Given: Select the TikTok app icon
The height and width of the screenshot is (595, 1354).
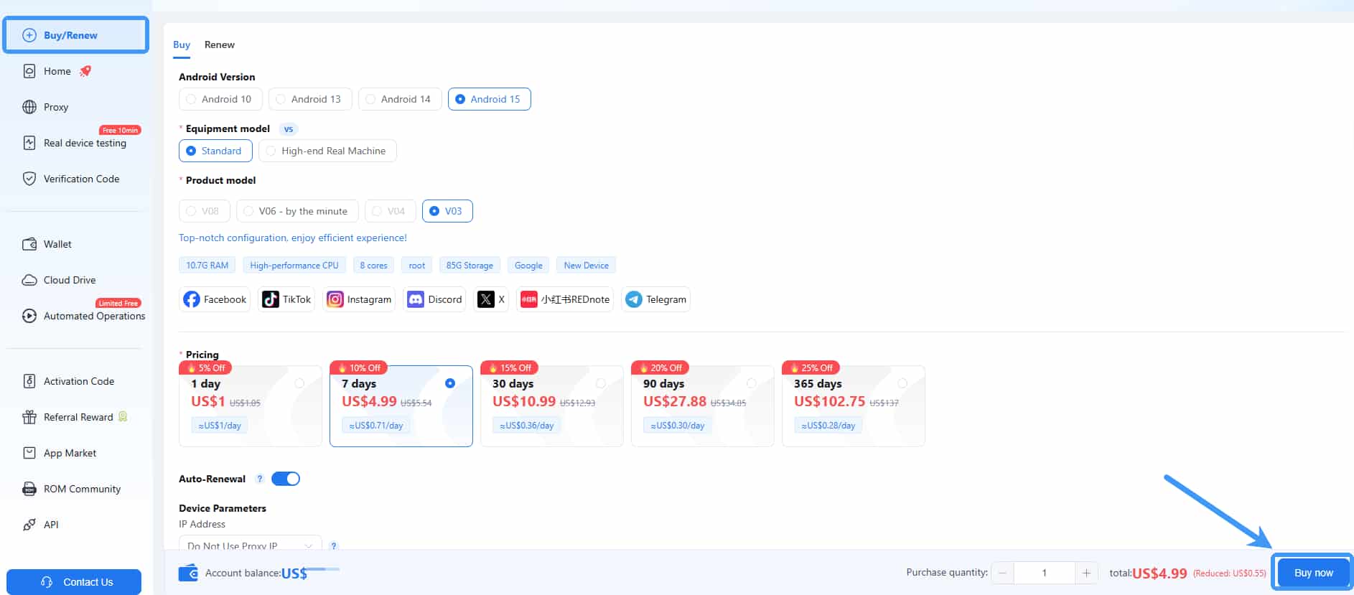Looking at the screenshot, I should [271, 299].
